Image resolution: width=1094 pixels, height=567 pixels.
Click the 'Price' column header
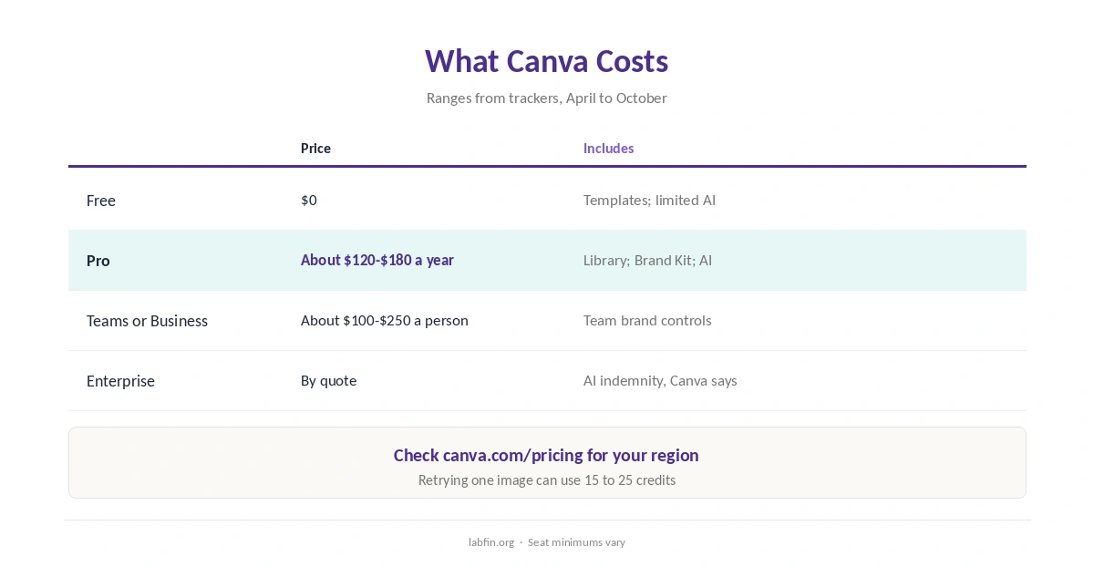tap(315, 148)
